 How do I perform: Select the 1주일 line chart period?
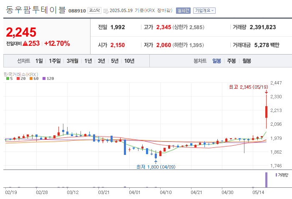(x=55, y=61)
